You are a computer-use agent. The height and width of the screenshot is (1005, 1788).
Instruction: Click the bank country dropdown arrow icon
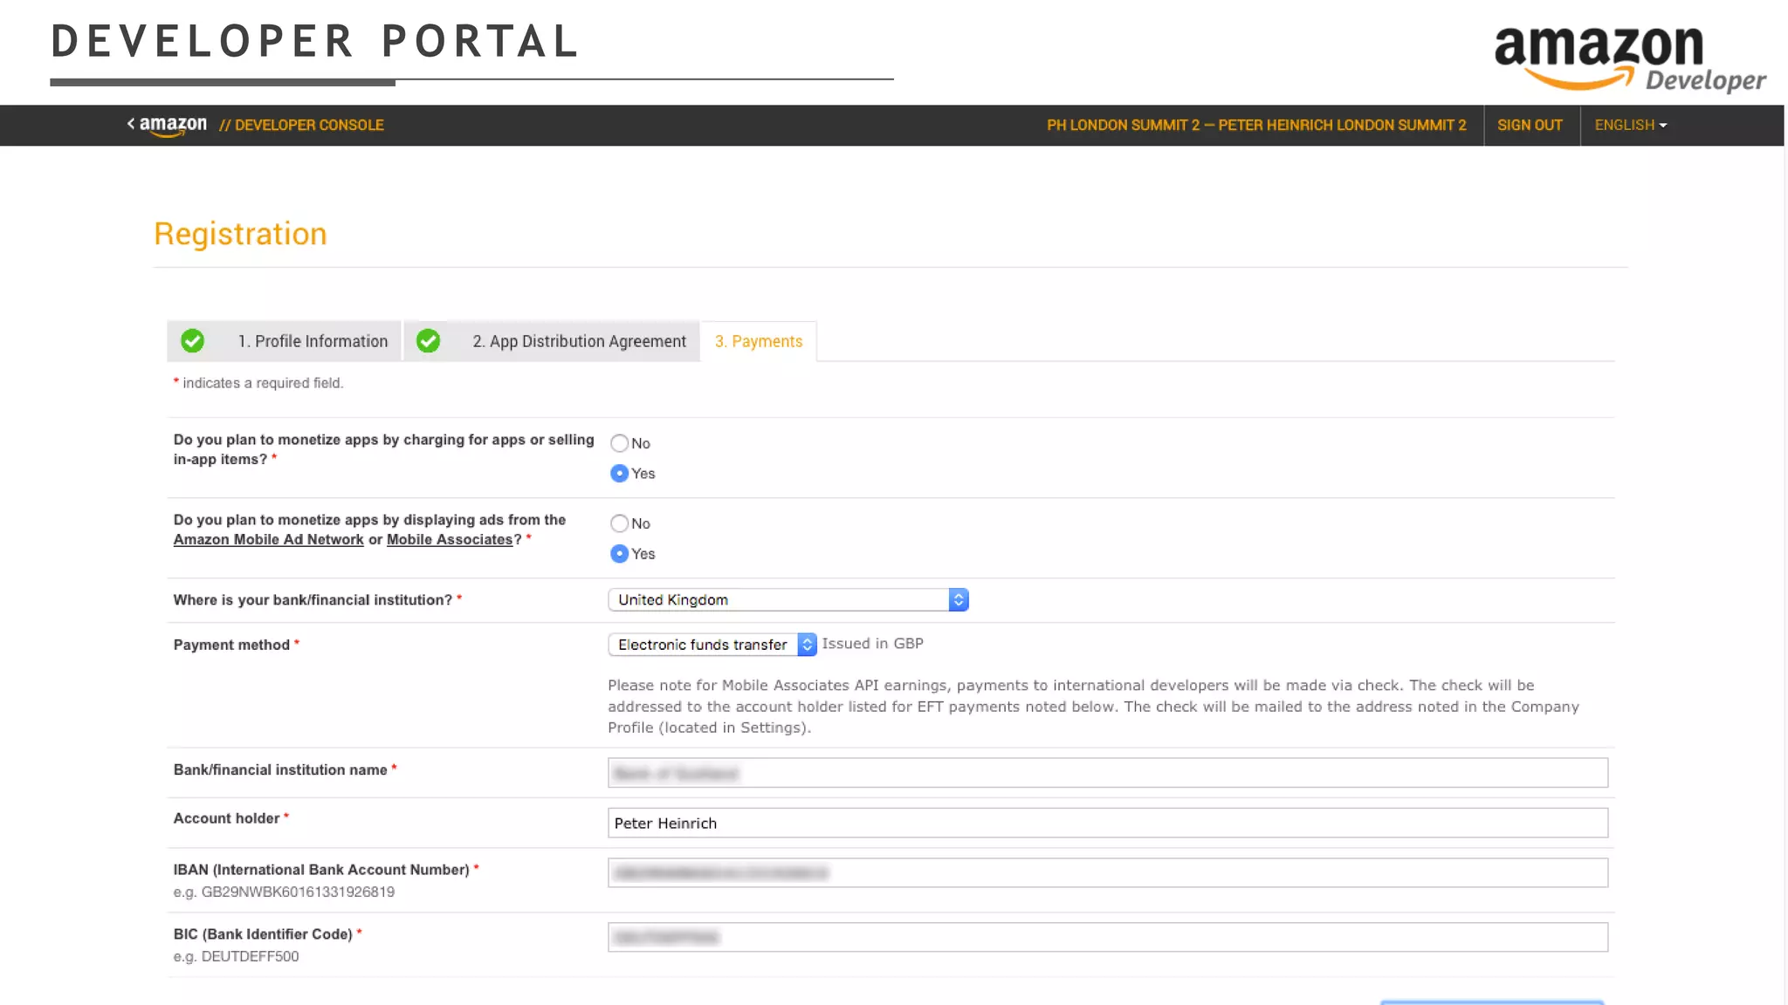pos(958,600)
